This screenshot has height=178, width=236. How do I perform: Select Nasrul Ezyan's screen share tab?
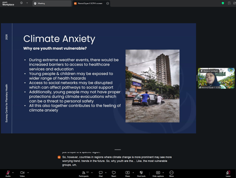pos(89,3)
